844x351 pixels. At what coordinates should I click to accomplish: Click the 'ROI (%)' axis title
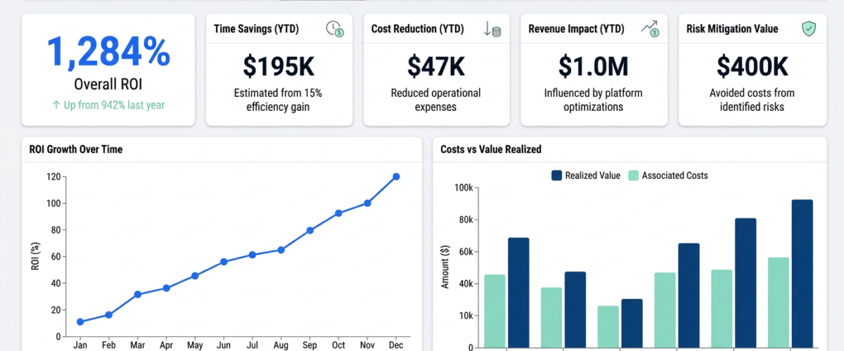[x=36, y=257]
